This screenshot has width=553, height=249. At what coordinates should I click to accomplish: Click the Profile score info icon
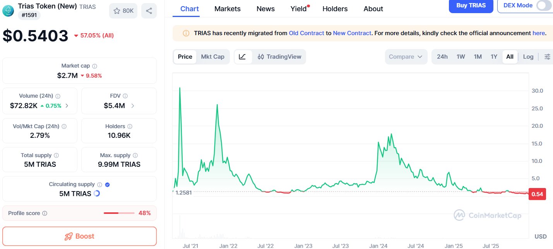pyautogui.click(x=45, y=213)
